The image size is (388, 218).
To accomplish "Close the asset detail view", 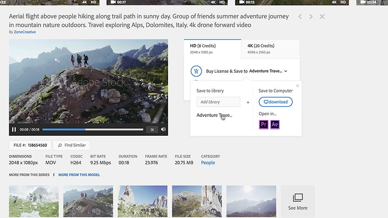I will click(322, 16).
